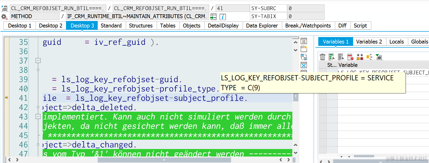
Task: Click the St... column header
Action: coord(332,65)
